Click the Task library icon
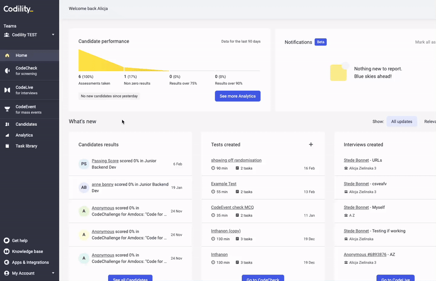 tap(7, 146)
